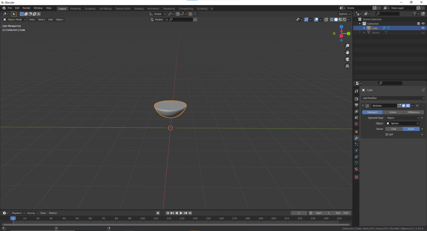Open the outliner filter dropdown

(x=416, y=14)
